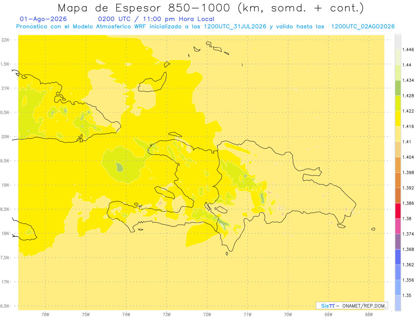This screenshot has width=414, height=319.
Task: Click the legend value 1.404
Action: 409,157
